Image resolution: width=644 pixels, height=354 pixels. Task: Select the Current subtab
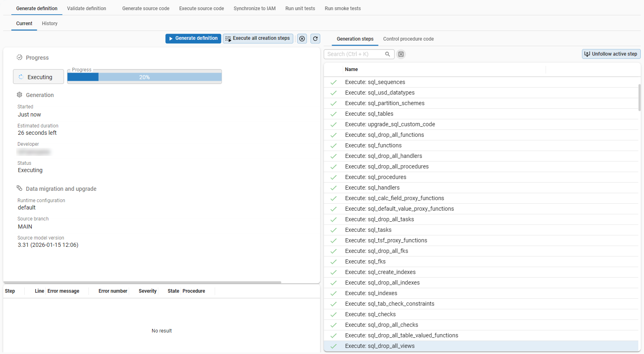(x=24, y=24)
